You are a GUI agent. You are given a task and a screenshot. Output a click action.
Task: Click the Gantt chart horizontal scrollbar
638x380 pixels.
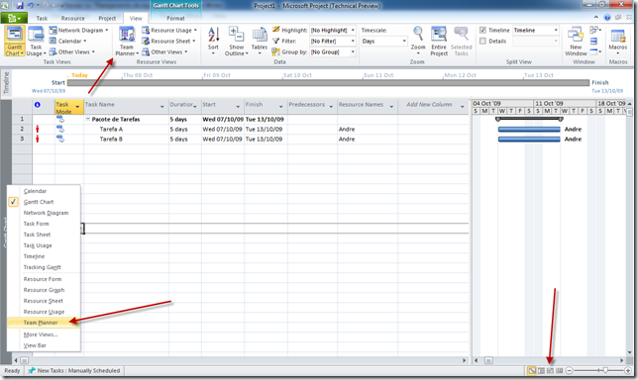click(549, 360)
